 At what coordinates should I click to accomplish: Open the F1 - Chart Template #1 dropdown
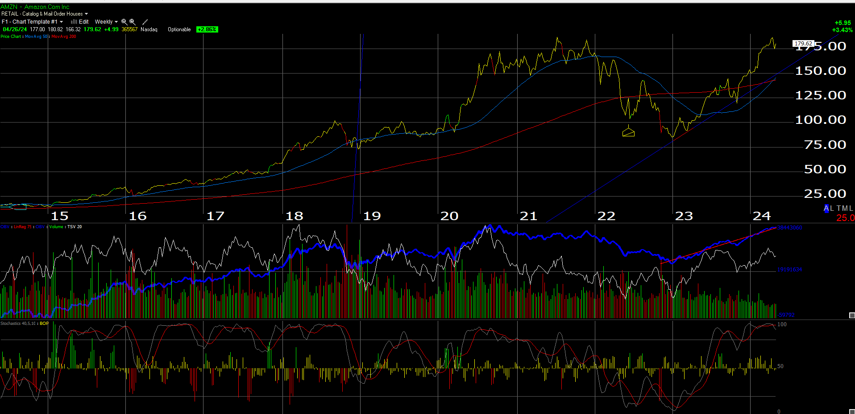(32, 21)
